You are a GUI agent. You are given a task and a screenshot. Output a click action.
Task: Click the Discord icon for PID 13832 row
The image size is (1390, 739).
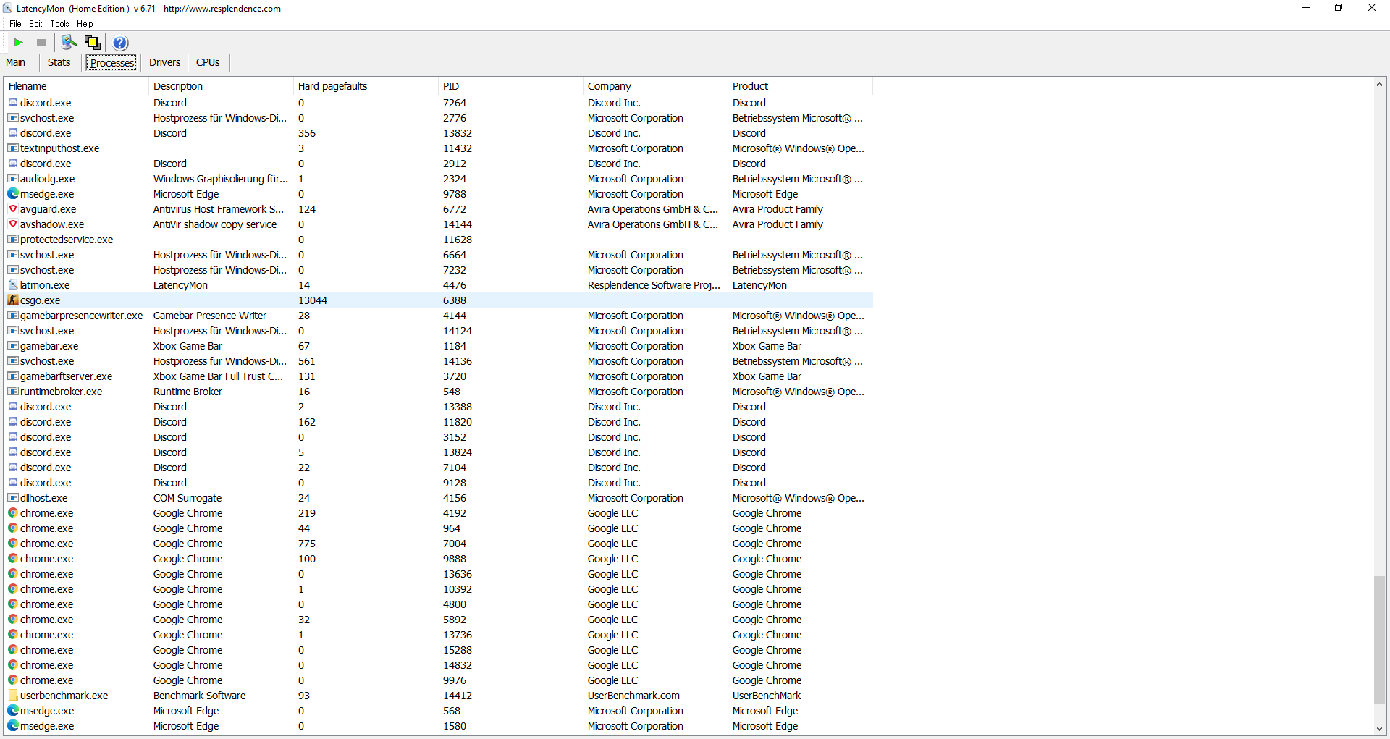click(x=13, y=133)
